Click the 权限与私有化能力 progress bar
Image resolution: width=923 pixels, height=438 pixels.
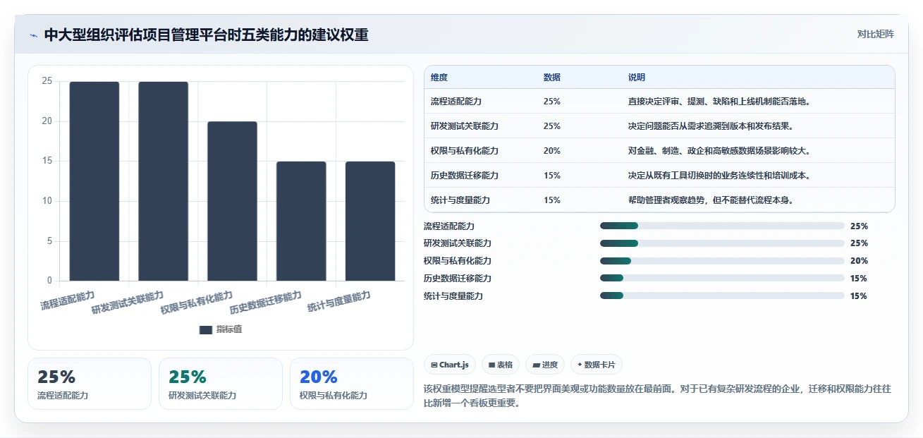click(722, 261)
